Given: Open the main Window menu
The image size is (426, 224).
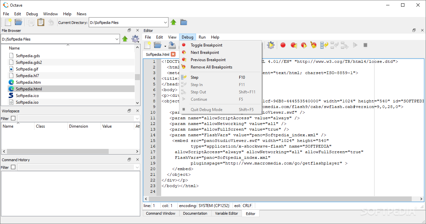Looking at the screenshot, I should pos(51,14).
